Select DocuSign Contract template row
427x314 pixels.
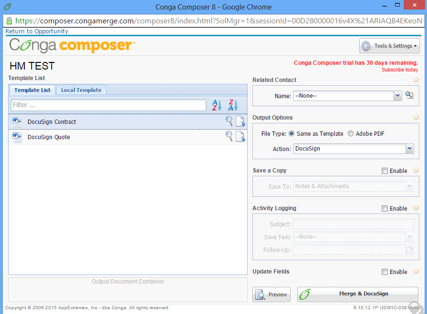coord(128,122)
